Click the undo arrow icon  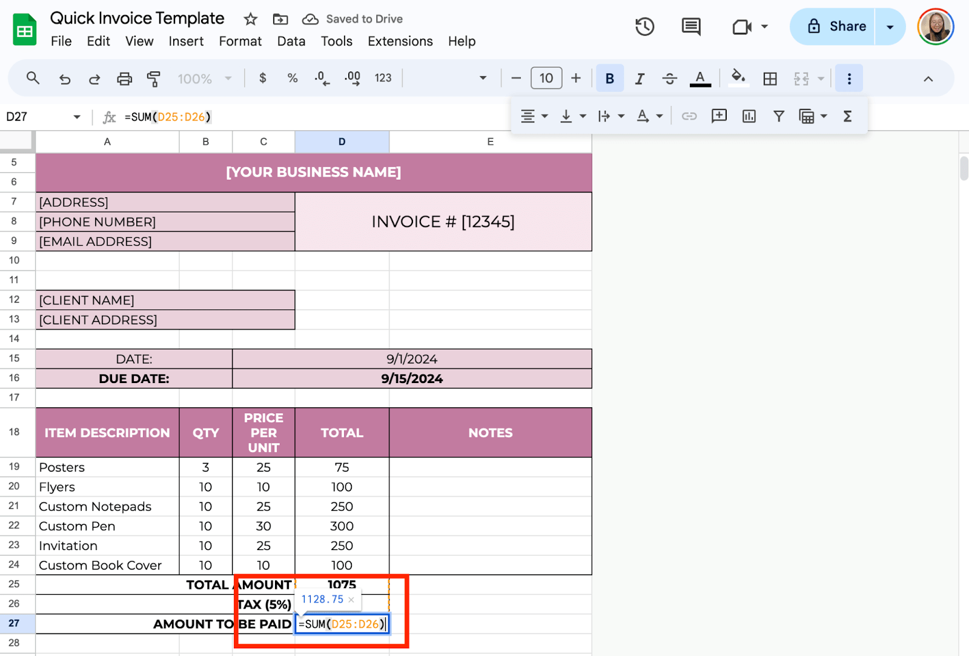point(65,79)
